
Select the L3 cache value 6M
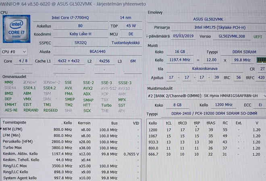(x=133, y=61)
